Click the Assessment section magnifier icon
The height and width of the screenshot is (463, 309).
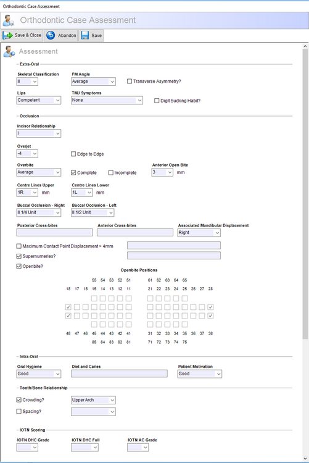9,51
